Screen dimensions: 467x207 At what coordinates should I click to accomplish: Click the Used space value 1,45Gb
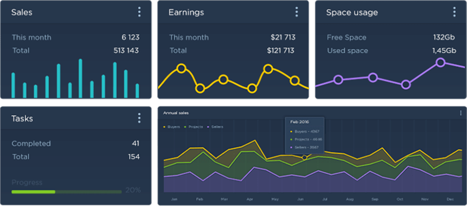point(444,51)
